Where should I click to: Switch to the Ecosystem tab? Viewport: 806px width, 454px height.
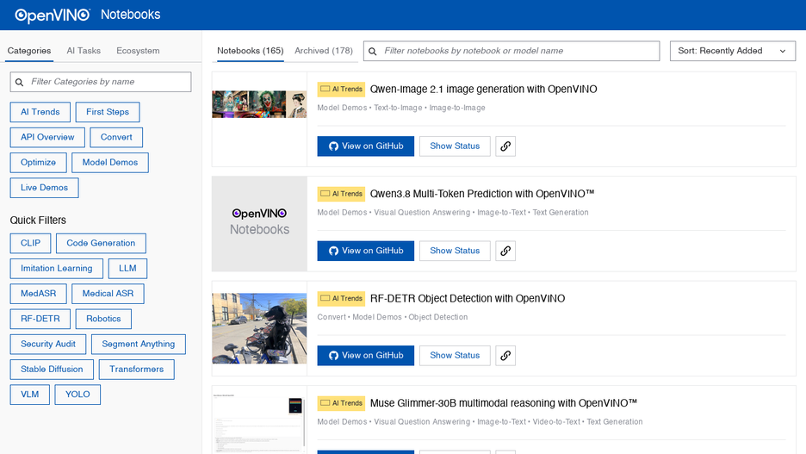[x=138, y=51]
